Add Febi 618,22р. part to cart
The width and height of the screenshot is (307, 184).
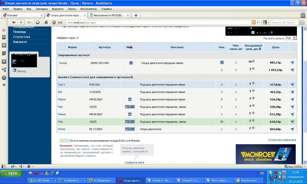[292, 122]
